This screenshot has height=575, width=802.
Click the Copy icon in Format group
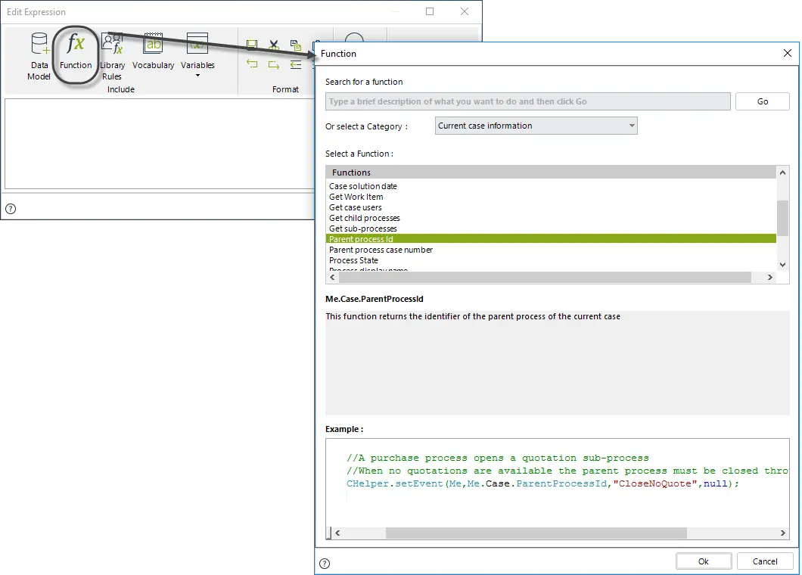pos(296,45)
